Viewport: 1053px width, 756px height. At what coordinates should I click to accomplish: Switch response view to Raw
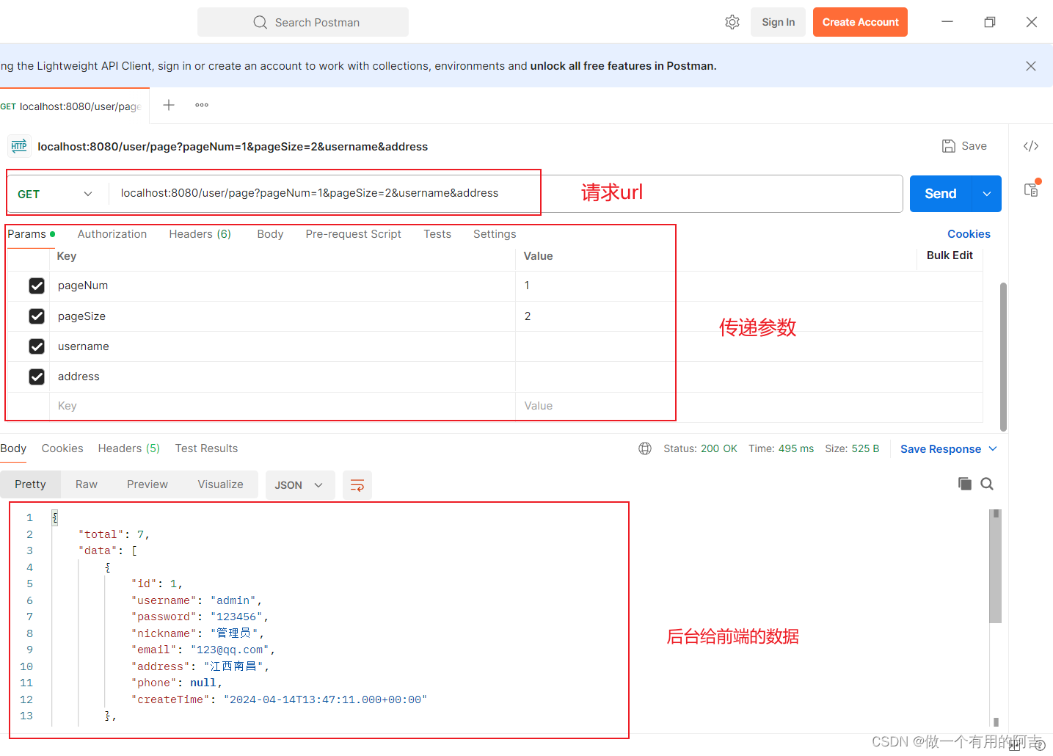87,484
